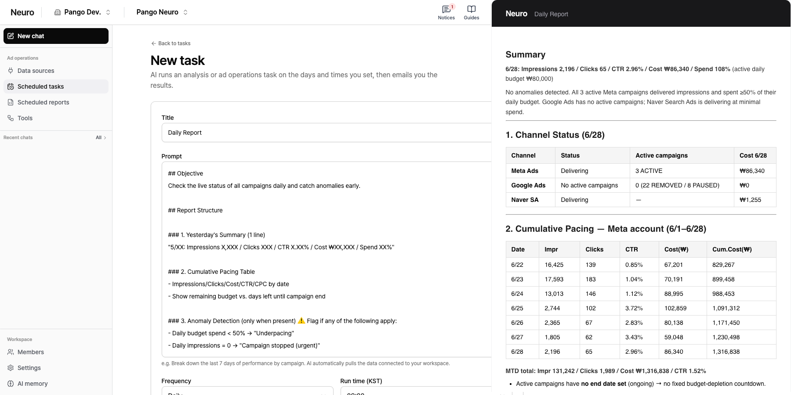
Task: Expand the Pango Neuro project switcher
Action: coord(162,12)
